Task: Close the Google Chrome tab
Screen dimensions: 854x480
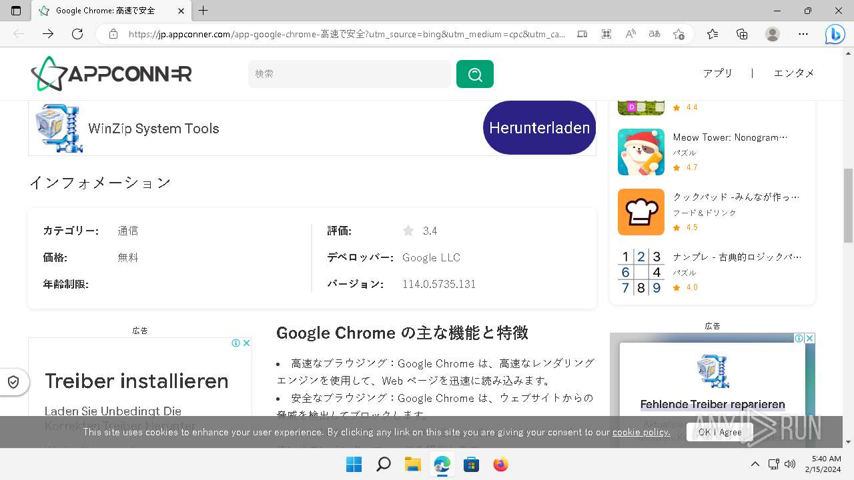Action: 180,11
